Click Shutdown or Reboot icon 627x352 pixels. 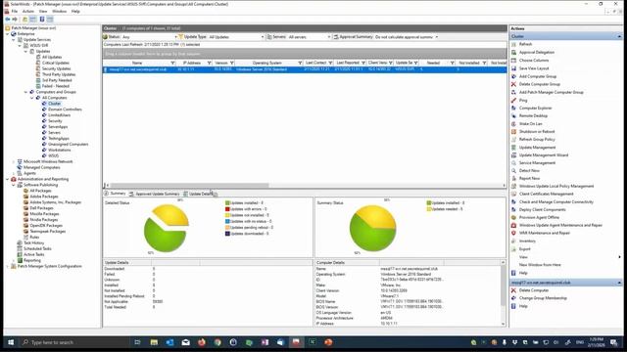513,131
